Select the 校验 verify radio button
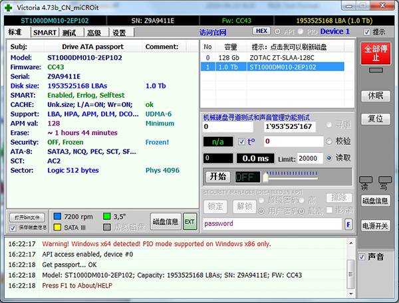The width and height of the screenshot is (399, 303). tap(331, 142)
